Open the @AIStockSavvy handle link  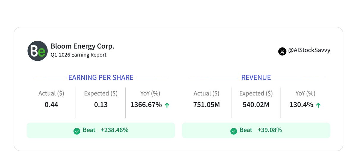point(309,51)
